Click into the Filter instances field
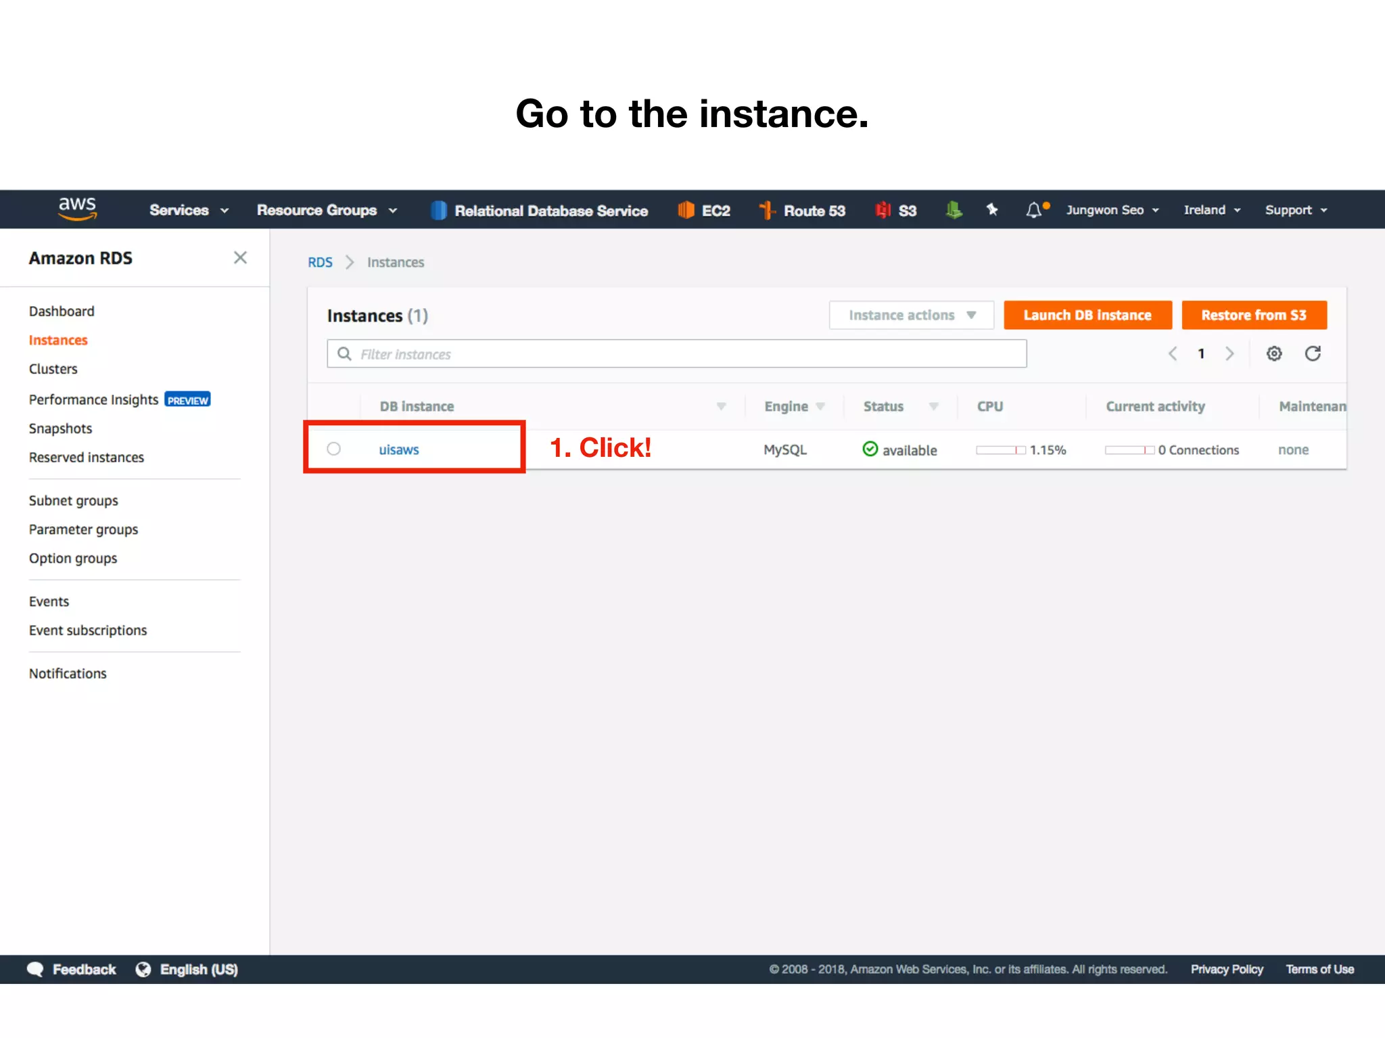 (677, 354)
